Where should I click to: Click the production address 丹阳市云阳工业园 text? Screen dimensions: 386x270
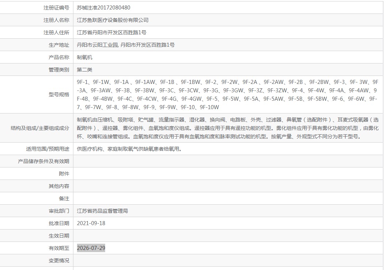[x=98, y=45]
